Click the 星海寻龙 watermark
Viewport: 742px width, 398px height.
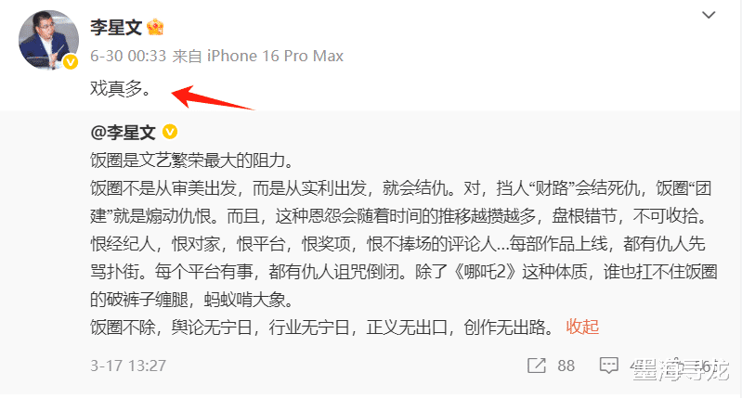click(x=680, y=369)
